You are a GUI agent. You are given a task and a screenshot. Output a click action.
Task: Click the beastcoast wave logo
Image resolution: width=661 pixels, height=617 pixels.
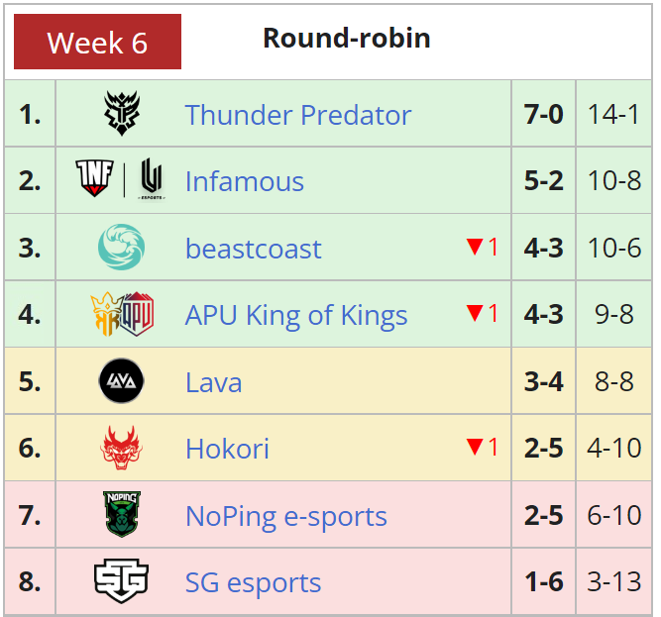122,247
